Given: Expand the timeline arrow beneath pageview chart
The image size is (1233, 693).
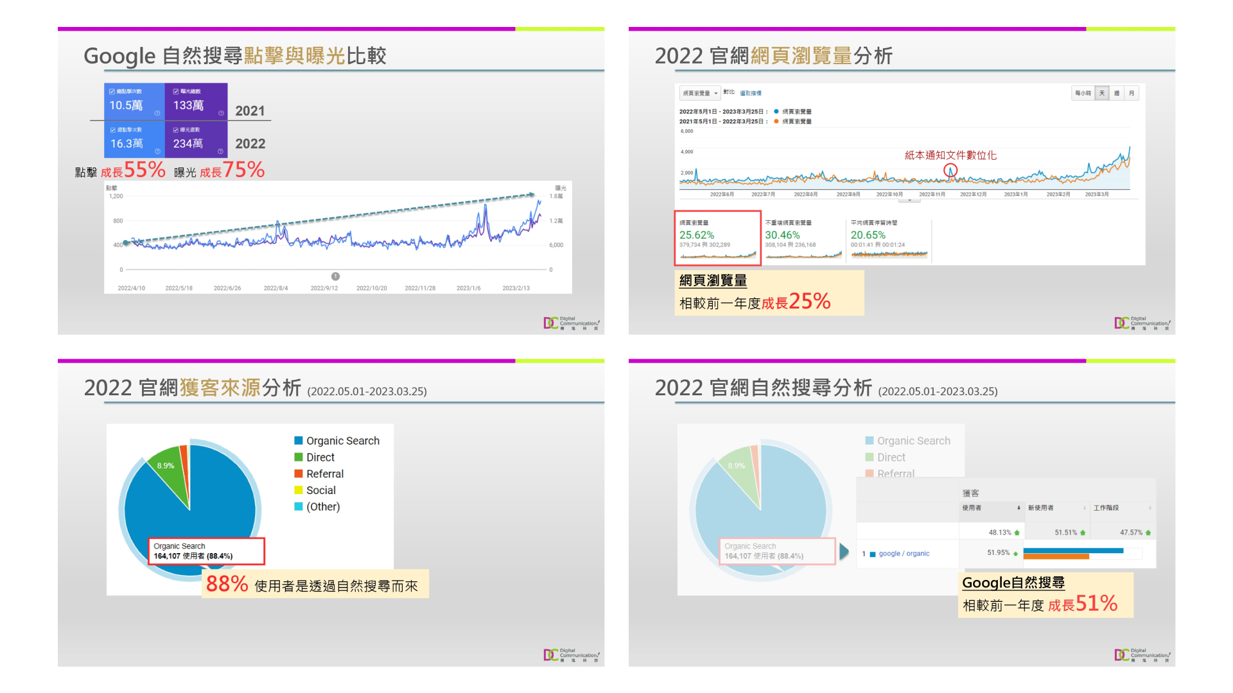Looking at the screenshot, I should [909, 200].
